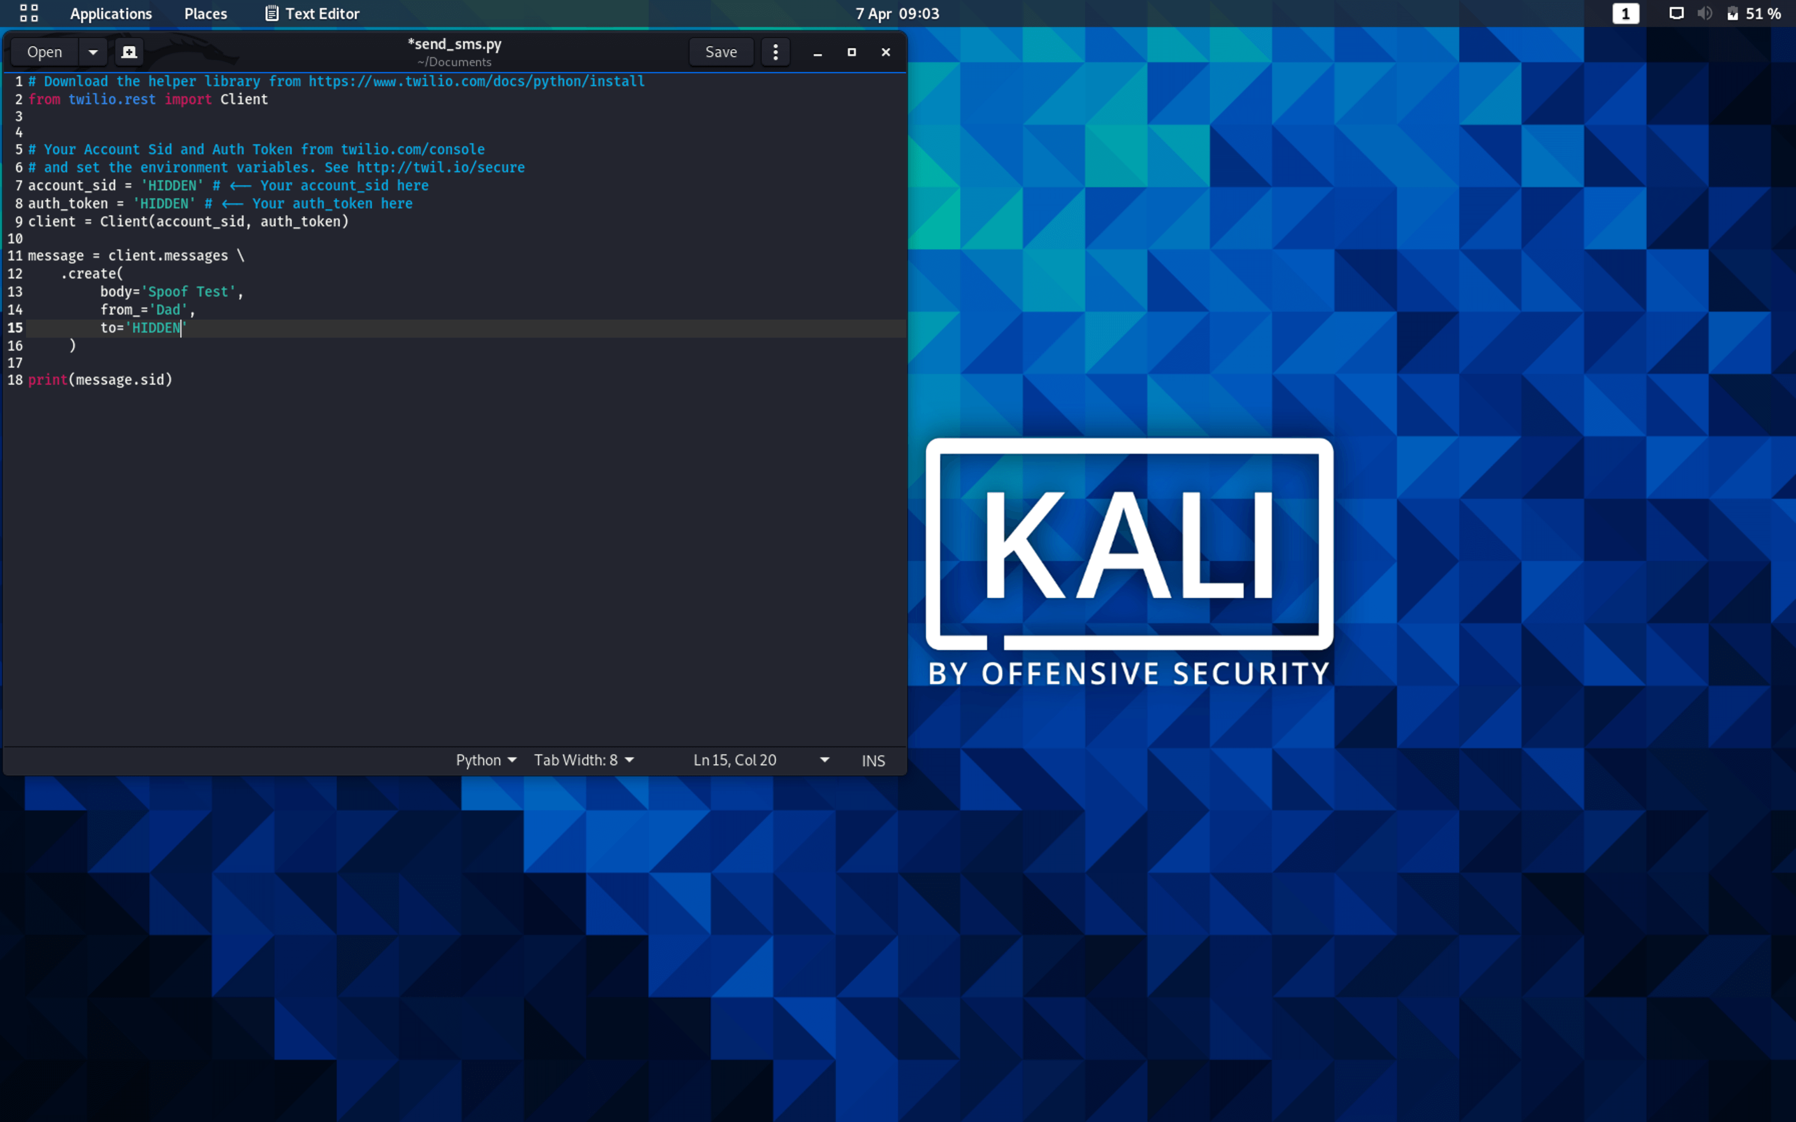Create a new document tab with plus icon
Image resolution: width=1796 pixels, height=1122 pixels.
[x=129, y=52]
